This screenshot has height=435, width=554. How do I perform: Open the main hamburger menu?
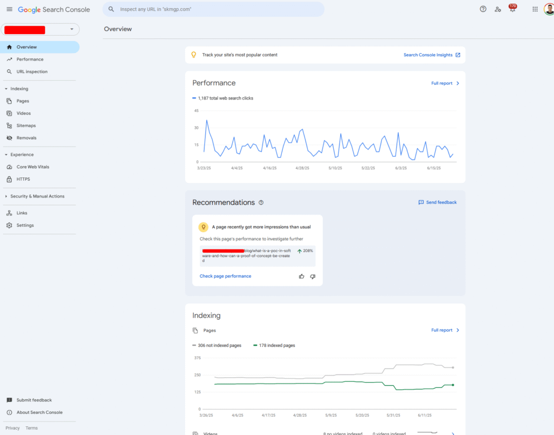point(10,9)
